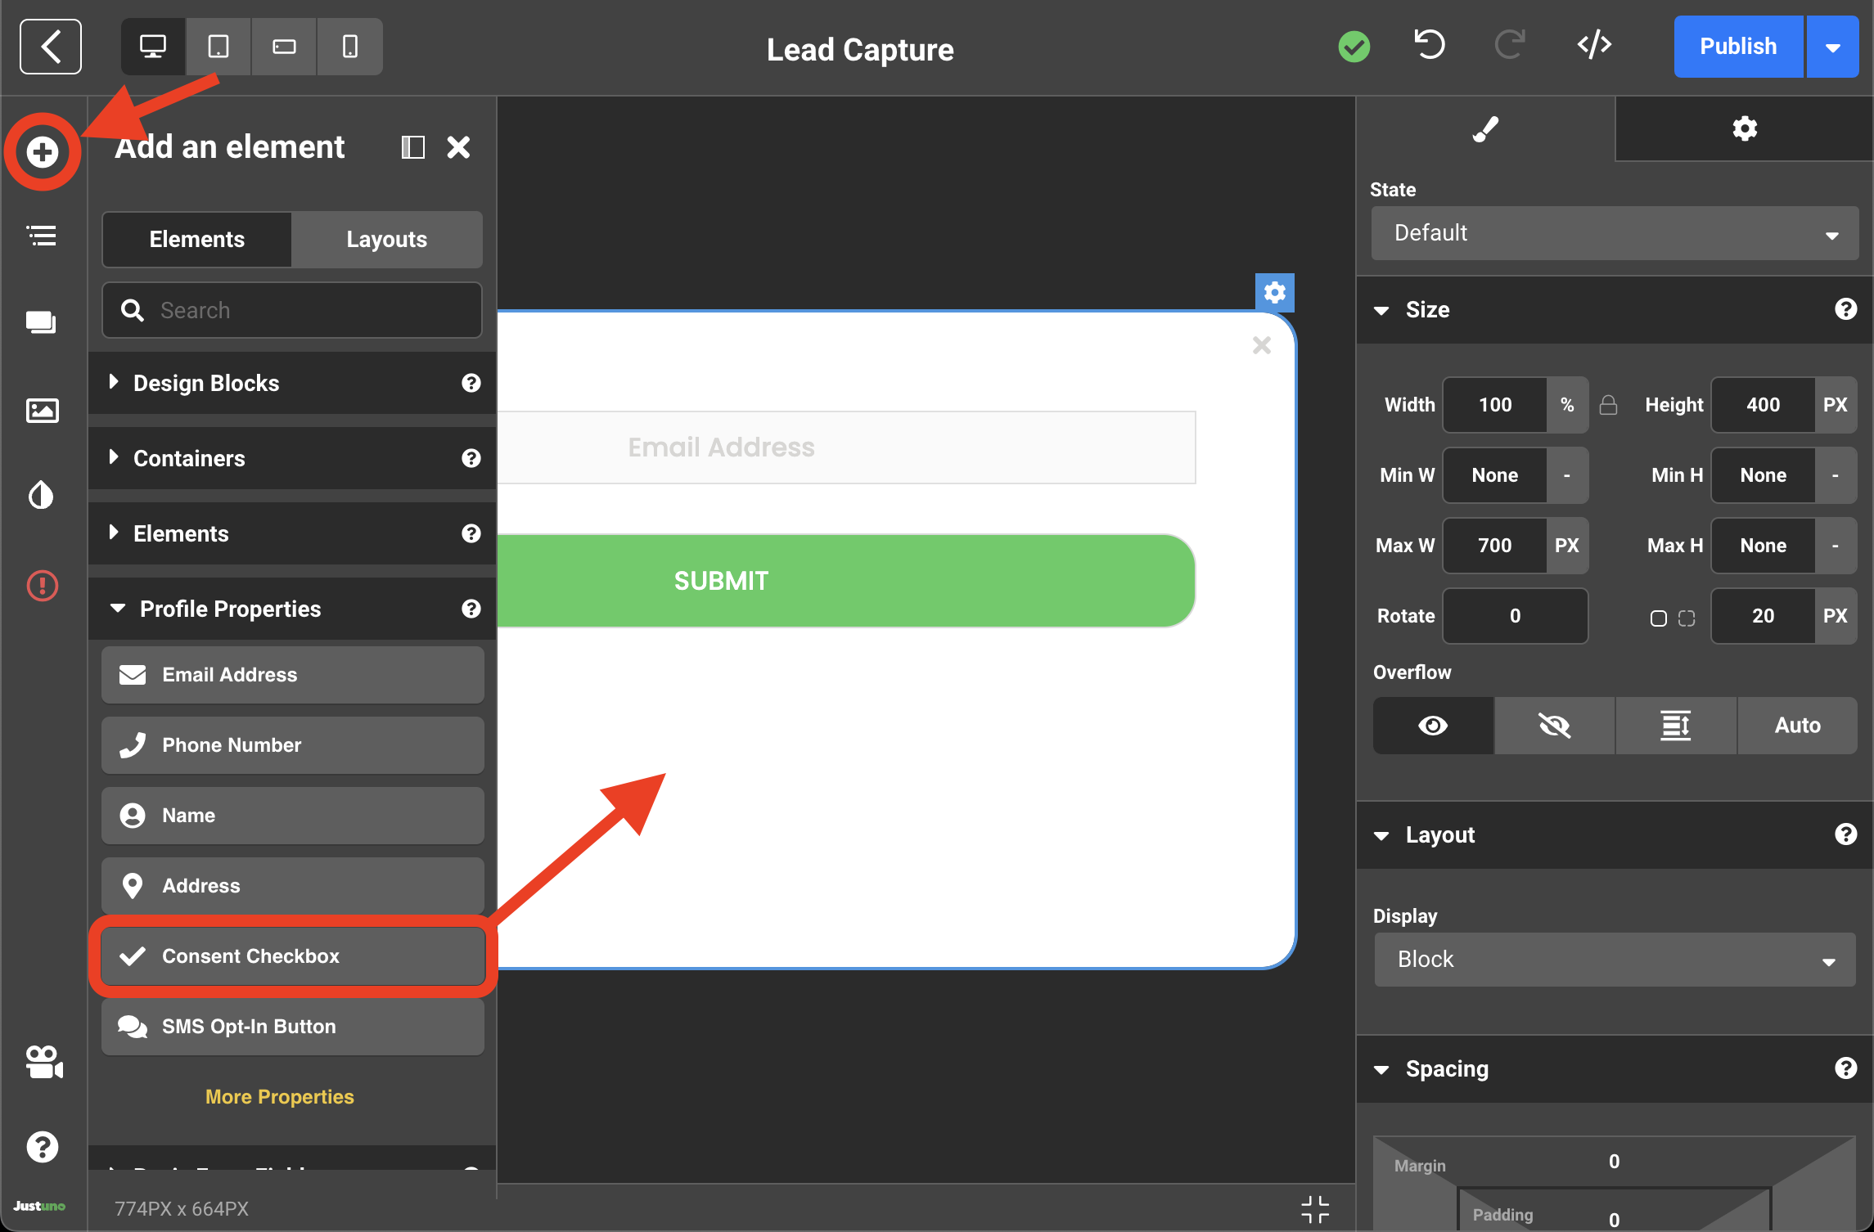Open the Display Block dropdown

1614,960
